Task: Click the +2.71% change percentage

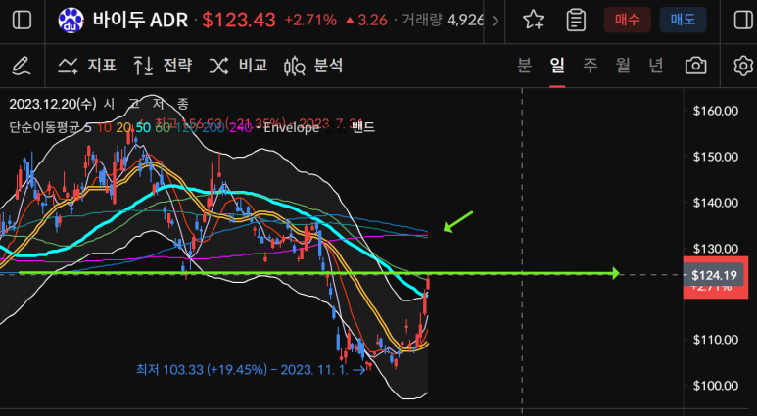Action: coord(310,21)
